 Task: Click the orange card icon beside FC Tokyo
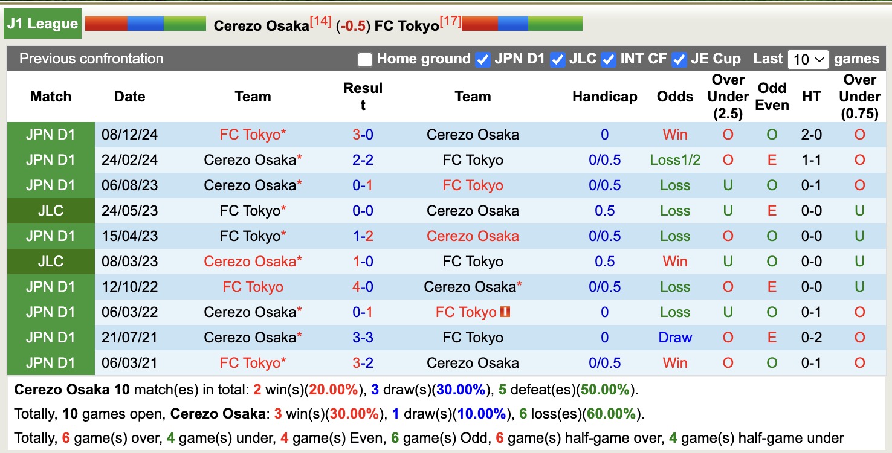505,312
